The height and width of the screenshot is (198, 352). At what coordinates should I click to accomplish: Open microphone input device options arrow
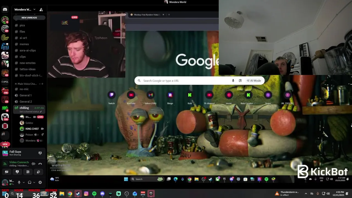[24, 182]
